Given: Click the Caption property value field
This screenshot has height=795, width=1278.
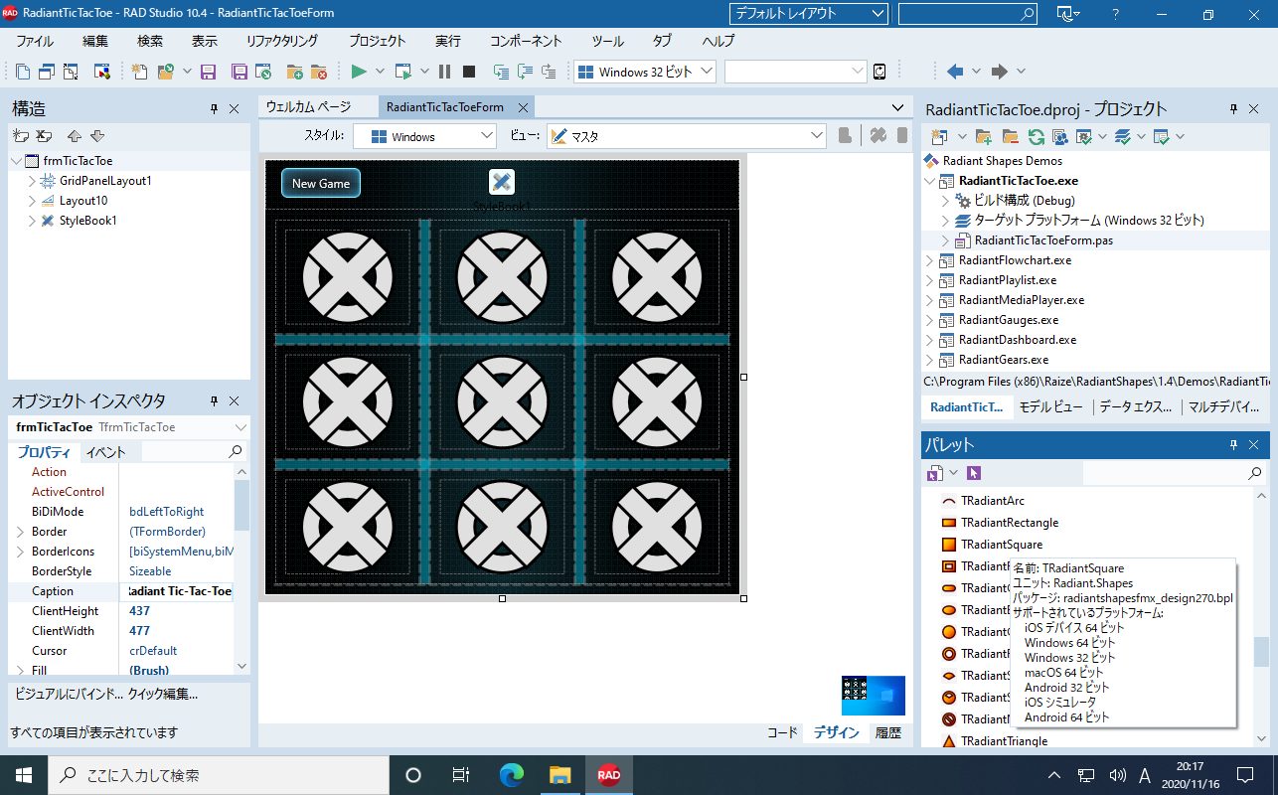Looking at the screenshot, I should (x=176, y=591).
